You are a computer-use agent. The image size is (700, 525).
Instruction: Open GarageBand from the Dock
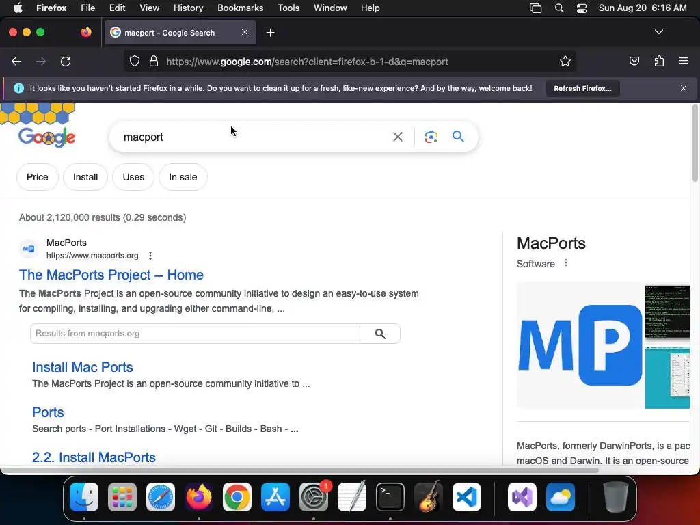tap(429, 497)
